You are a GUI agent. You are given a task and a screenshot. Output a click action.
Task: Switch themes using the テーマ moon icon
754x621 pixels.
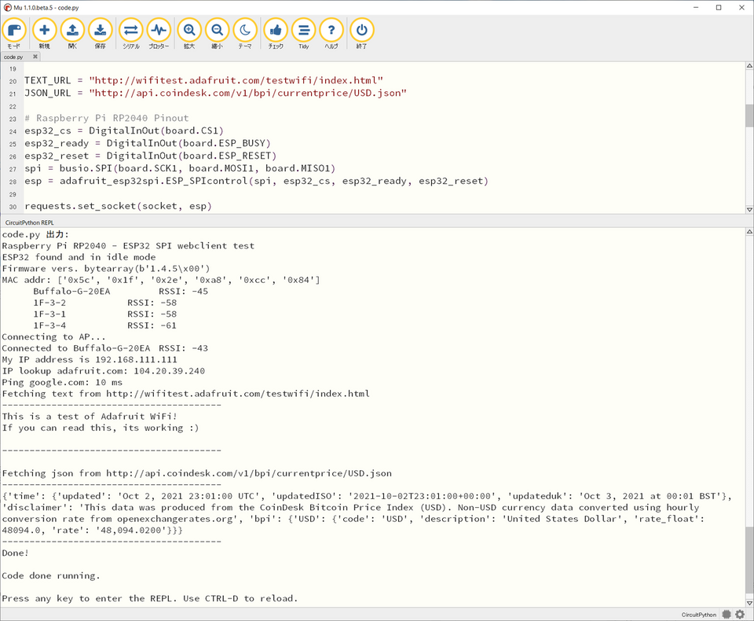[x=245, y=31]
